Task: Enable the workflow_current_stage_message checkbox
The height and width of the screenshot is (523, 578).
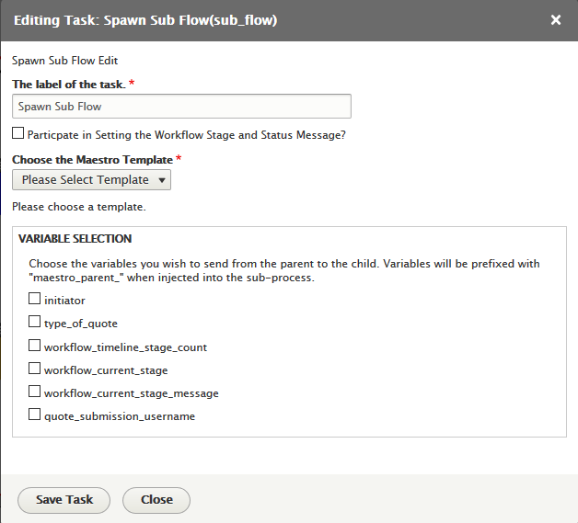Action: pos(35,392)
